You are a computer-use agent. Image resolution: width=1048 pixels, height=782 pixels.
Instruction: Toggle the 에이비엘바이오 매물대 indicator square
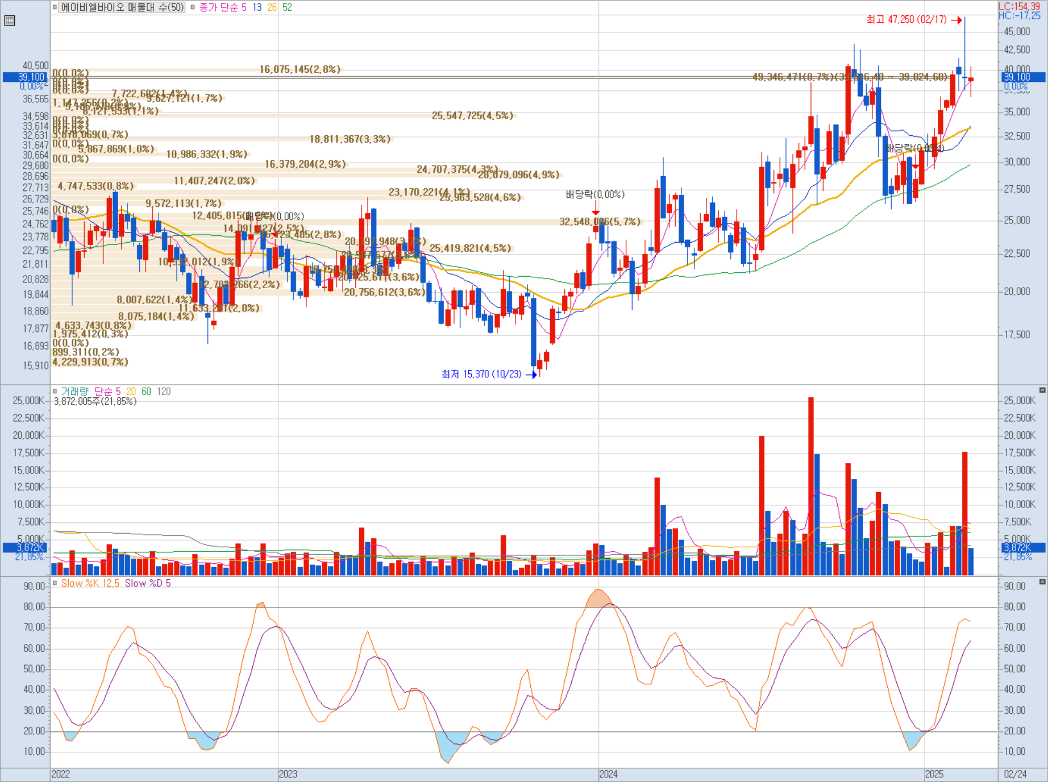pyautogui.click(x=55, y=7)
